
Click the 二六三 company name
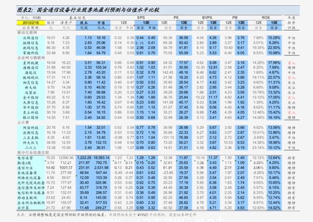pyautogui.click(x=31, y=148)
